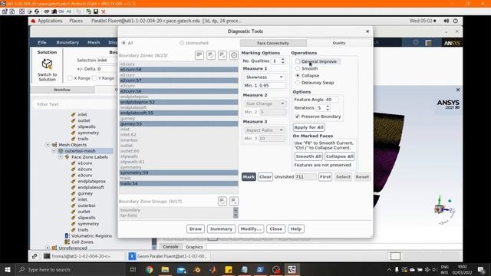The height and width of the screenshot is (276, 491).
Task: Click the red X disconnect icon in viewer toolbar
Action: point(103,11)
